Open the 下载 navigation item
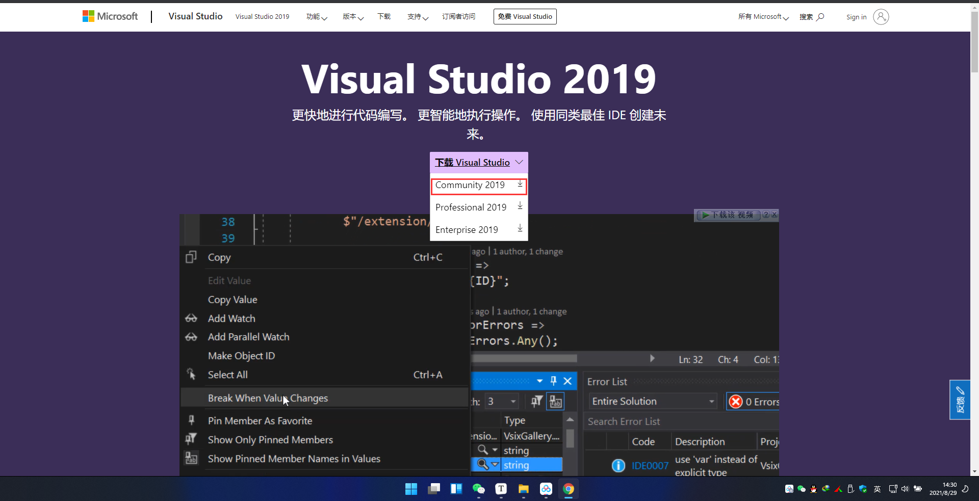 coord(384,17)
